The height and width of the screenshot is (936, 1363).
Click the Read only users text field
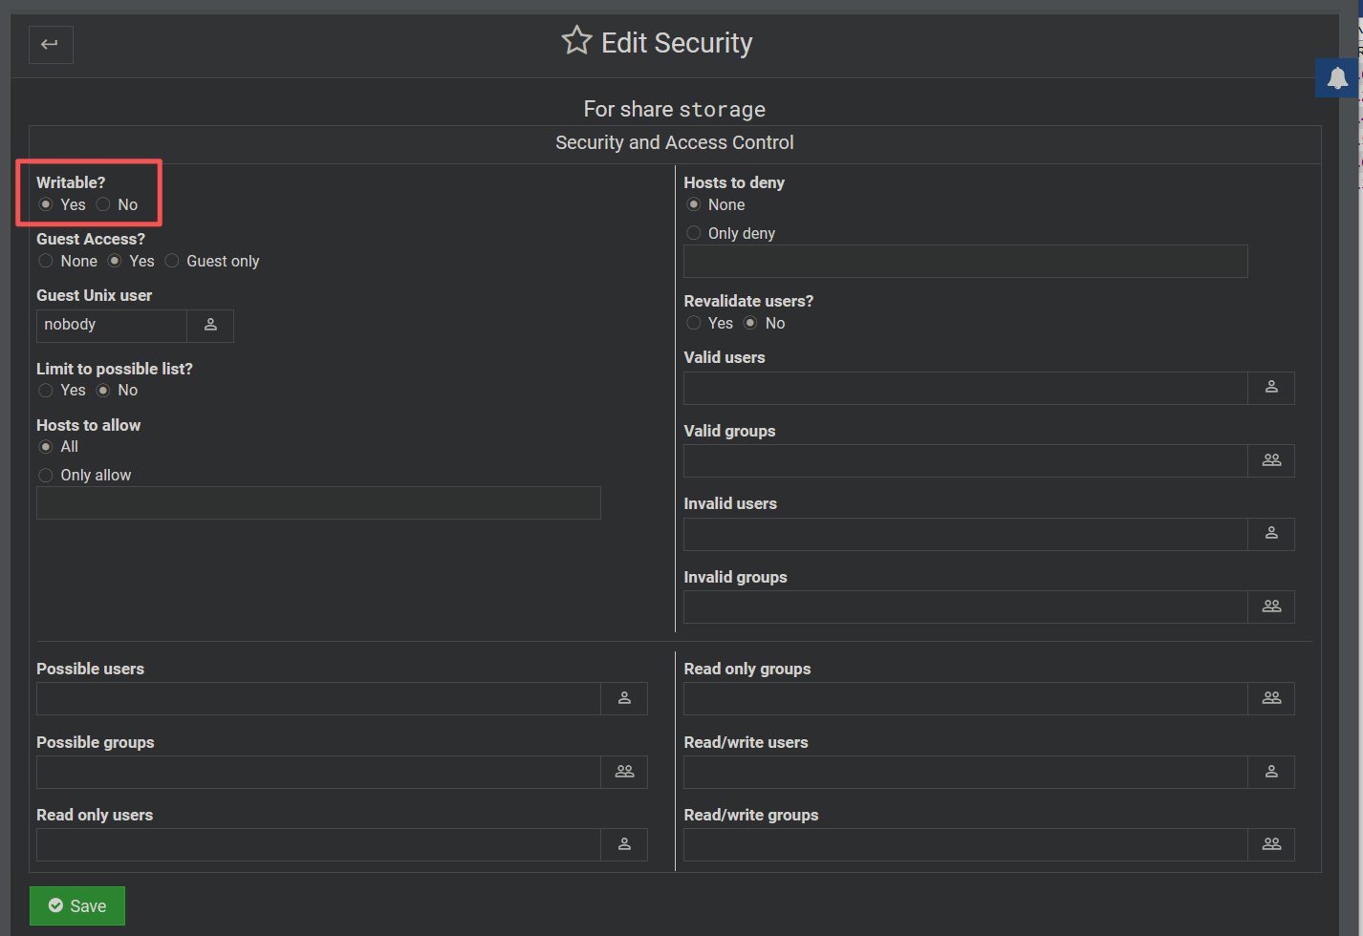pos(318,844)
